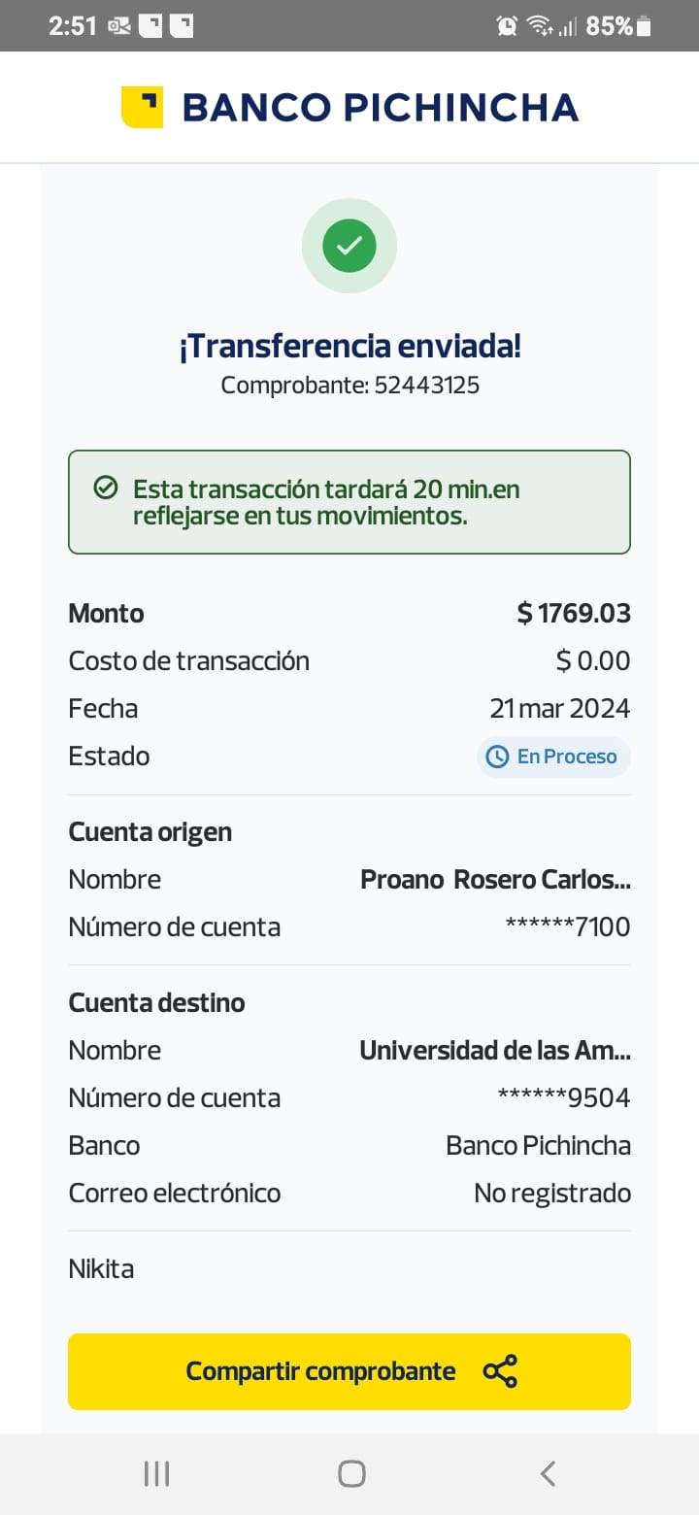Tap the truncated name Proano Rosero Carlos

[495, 880]
